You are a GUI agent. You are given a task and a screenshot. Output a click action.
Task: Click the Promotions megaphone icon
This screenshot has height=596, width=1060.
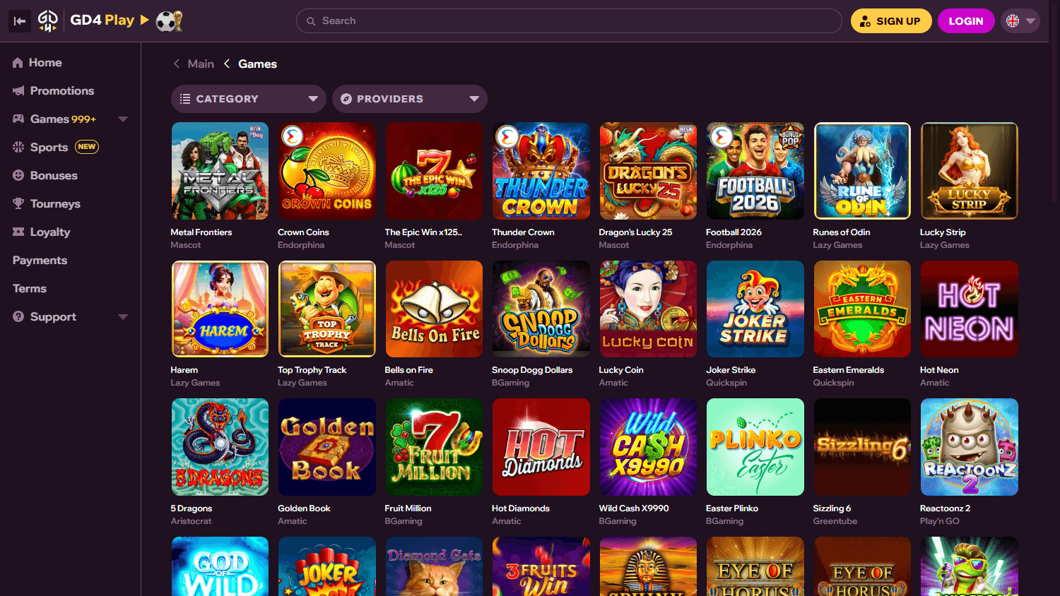click(18, 91)
